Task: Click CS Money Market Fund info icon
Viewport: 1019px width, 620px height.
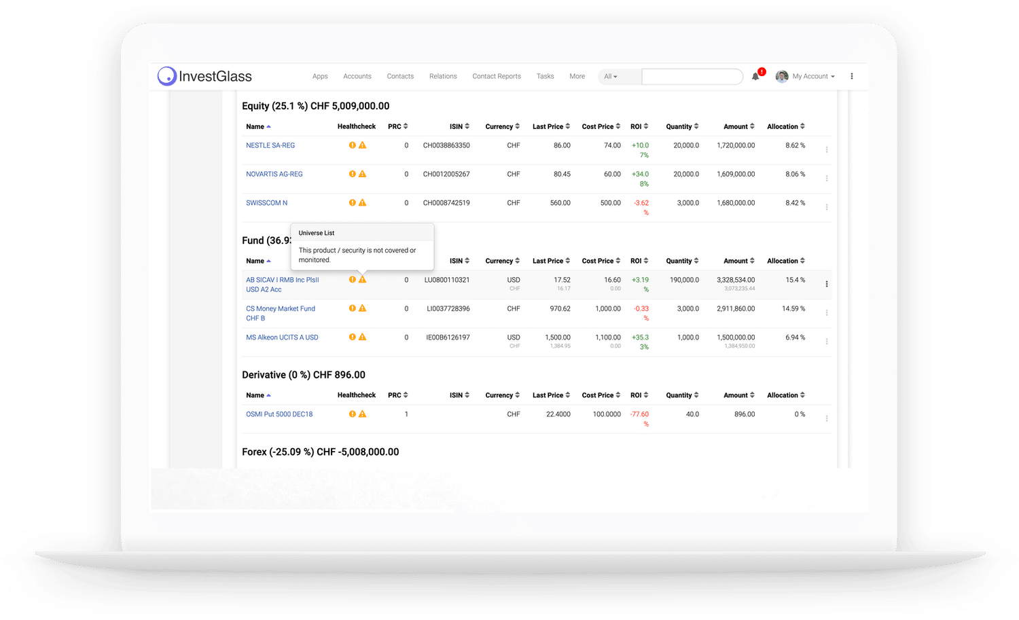Action: [353, 308]
